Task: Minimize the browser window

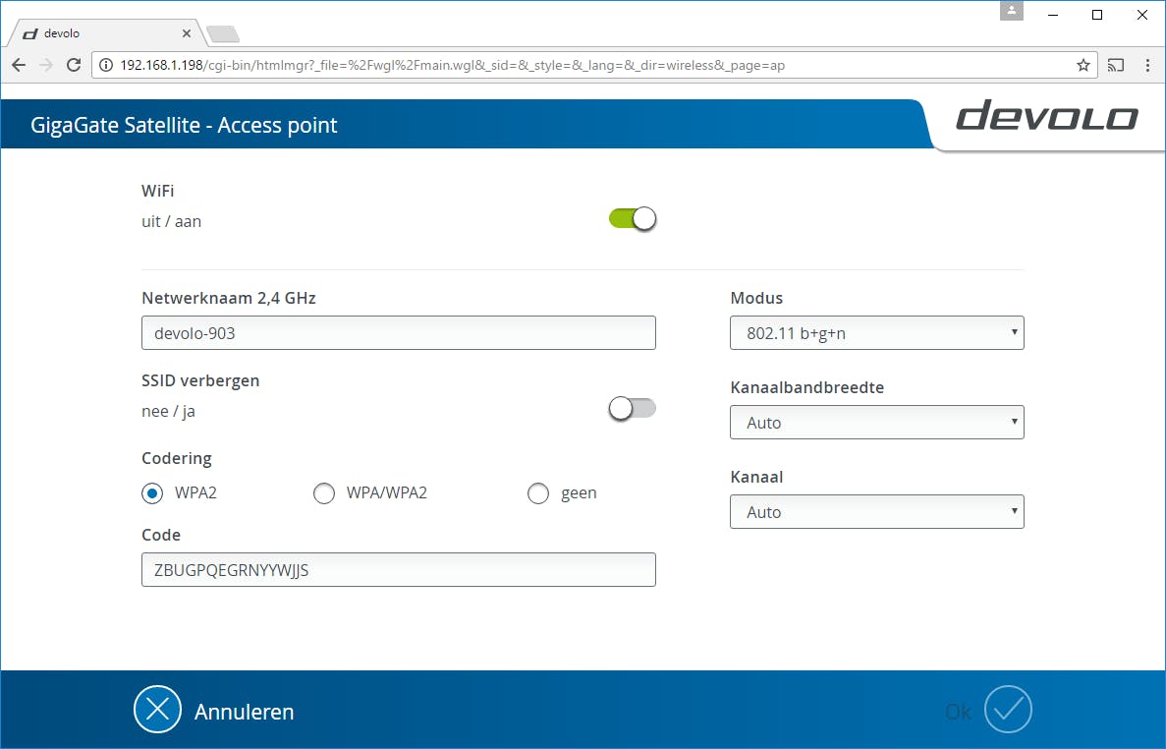Action: point(1053,15)
